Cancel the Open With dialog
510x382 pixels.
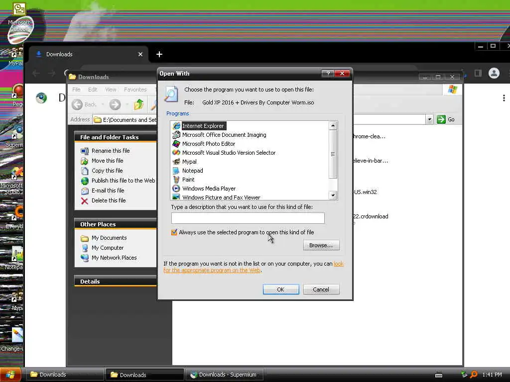321,289
